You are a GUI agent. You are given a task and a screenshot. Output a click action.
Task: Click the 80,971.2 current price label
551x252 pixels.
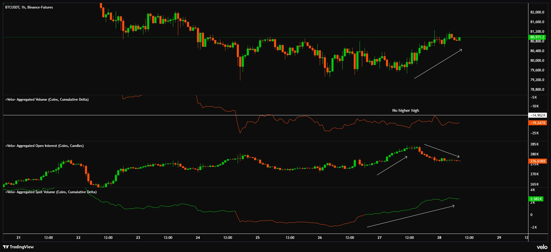pyautogui.click(x=537, y=37)
